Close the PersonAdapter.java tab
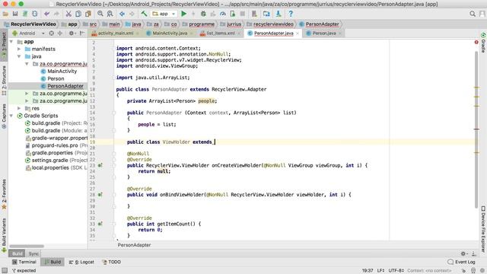The image size is (487, 274). tap(298, 33)
